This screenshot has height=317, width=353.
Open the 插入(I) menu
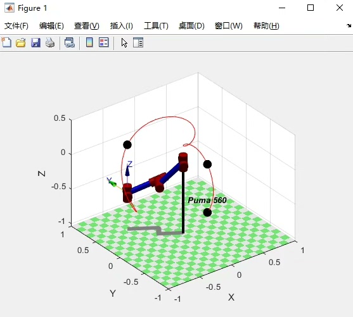pyautogui.click(x=122, y=26)
